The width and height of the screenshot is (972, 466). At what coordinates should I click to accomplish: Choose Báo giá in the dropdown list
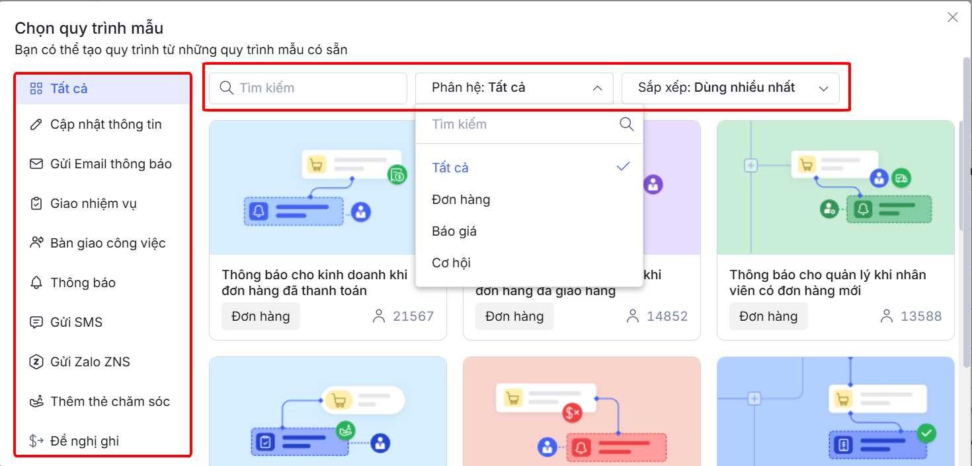454,231
